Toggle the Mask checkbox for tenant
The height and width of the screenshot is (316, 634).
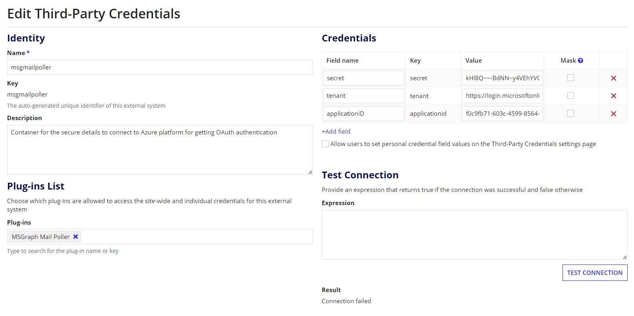click(571, 96)
